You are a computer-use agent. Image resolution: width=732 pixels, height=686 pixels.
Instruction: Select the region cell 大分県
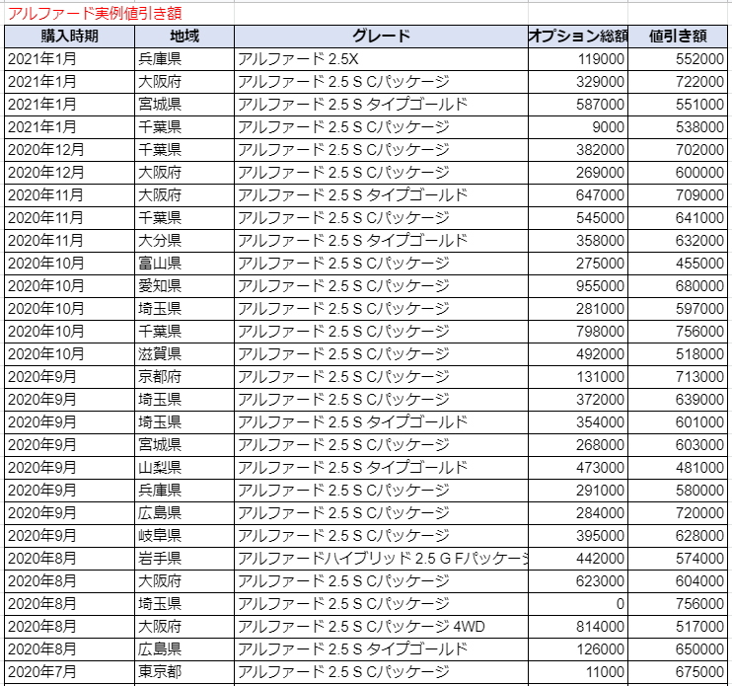click(184, 241)
